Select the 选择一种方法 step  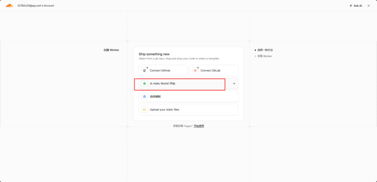[264, 50]
